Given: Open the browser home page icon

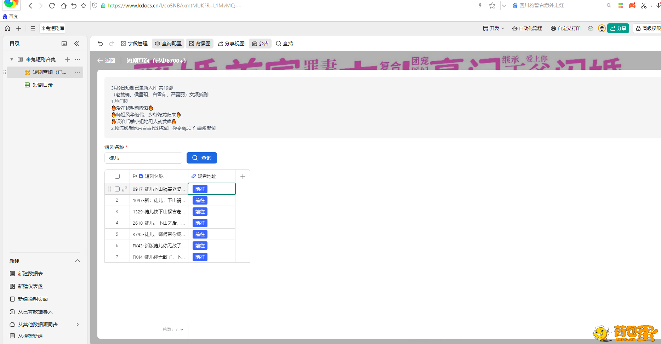Looking at the screenshot, I should click(63, 6).
